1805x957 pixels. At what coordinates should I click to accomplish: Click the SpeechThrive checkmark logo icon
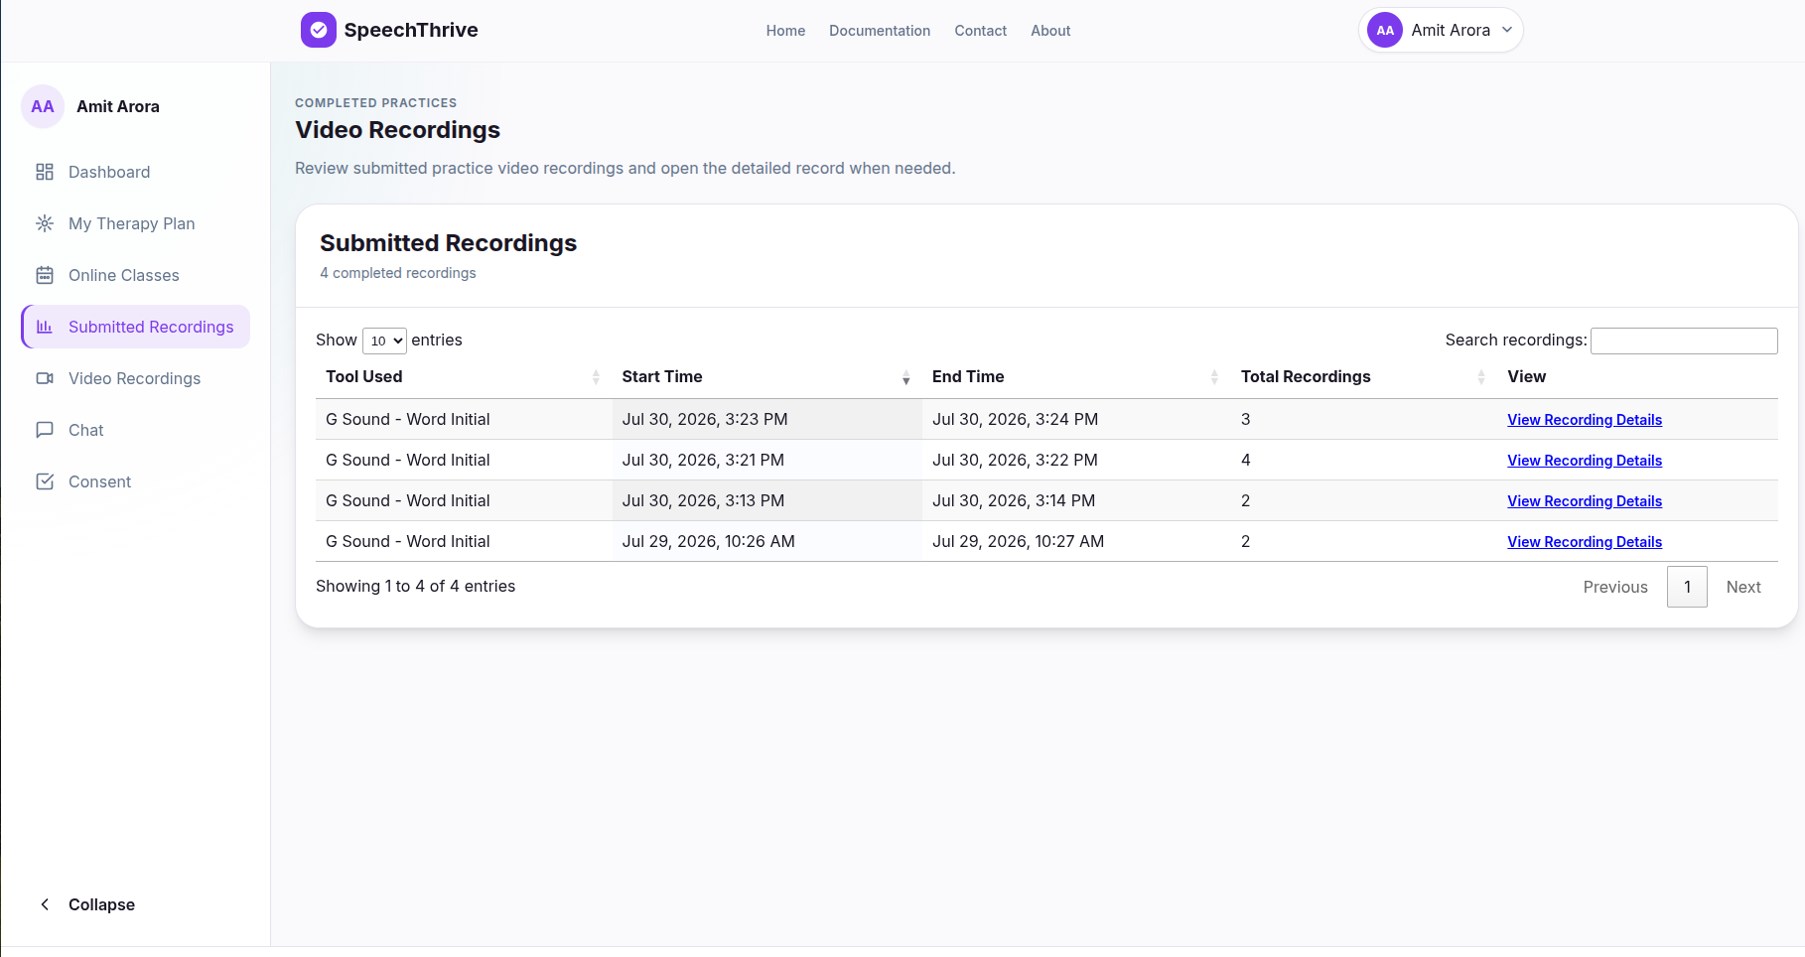click(318, 30)
